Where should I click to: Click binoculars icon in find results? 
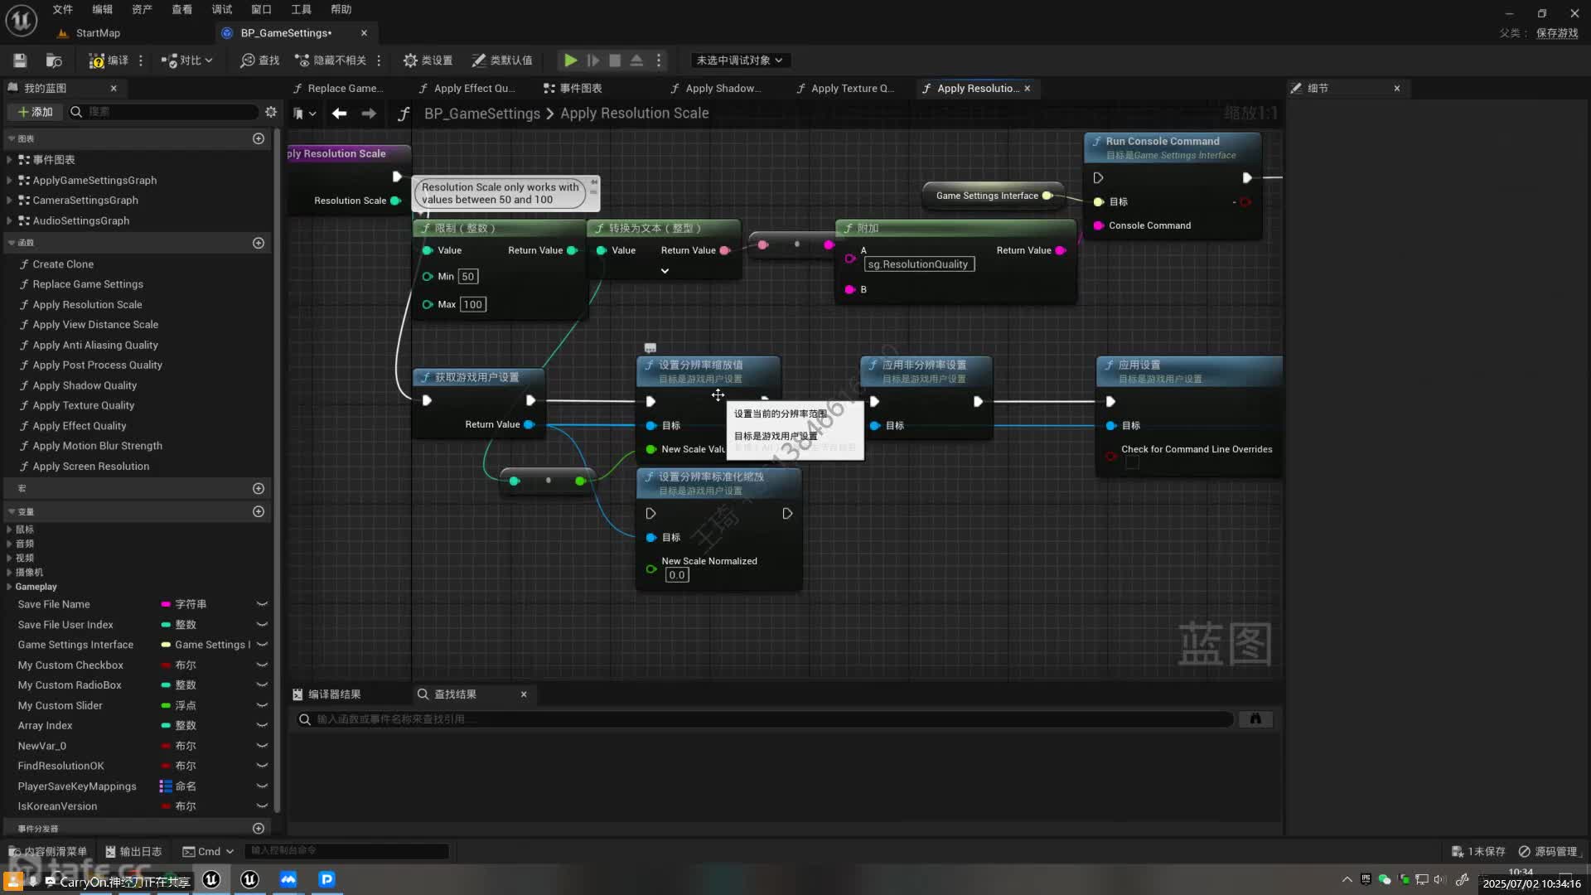(1255, 719)
